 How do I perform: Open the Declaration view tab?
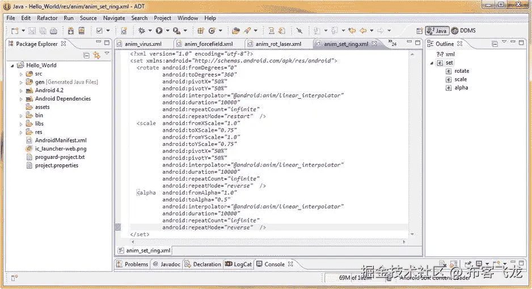pos(203,264)
